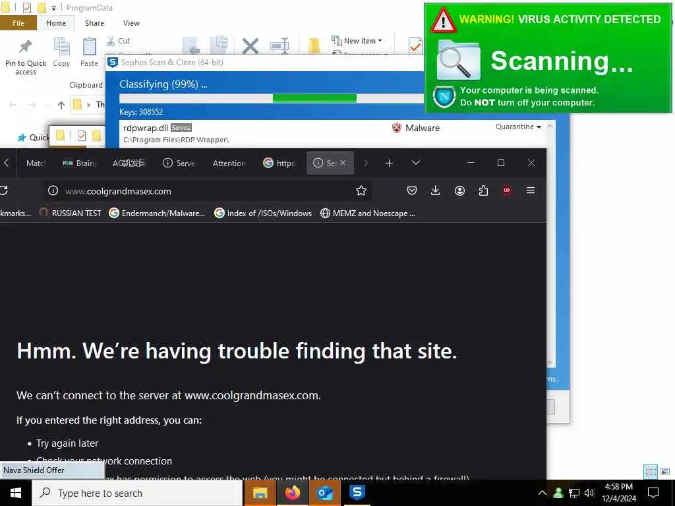Switch to Brain Firefox tab

tap(79, 163)
